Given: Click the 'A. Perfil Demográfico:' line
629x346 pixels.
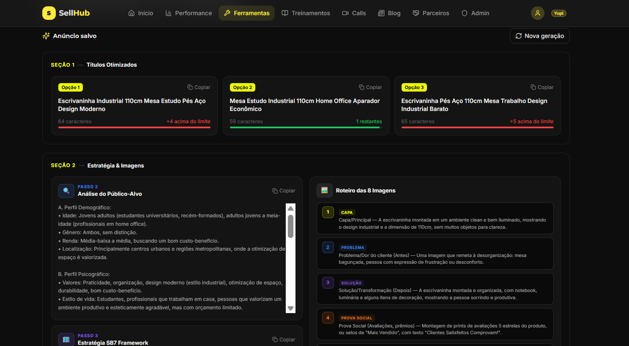Looking at the screenshot, I should click(85, 208).
